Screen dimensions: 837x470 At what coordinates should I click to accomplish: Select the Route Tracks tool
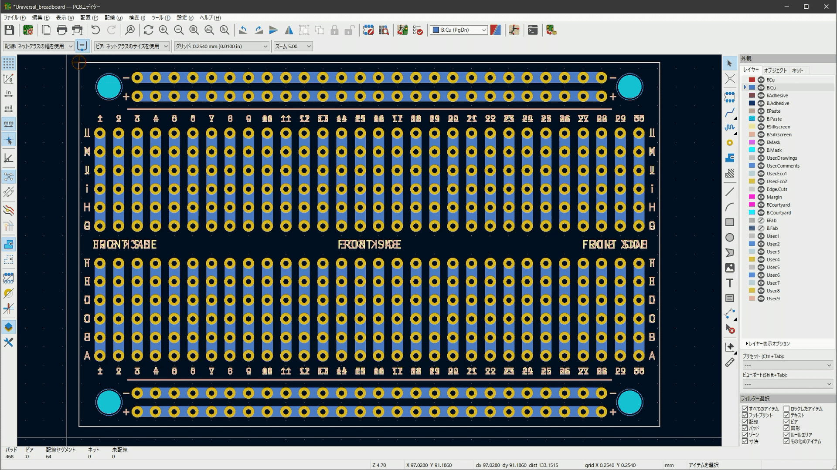(730, 113)
